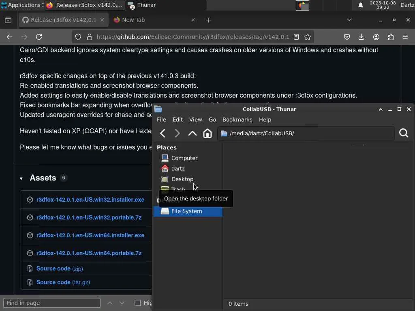Search files with Thunar magnifier icon
Image resolution: width=415 pixels, height=311 pixels.
[404, 133]
